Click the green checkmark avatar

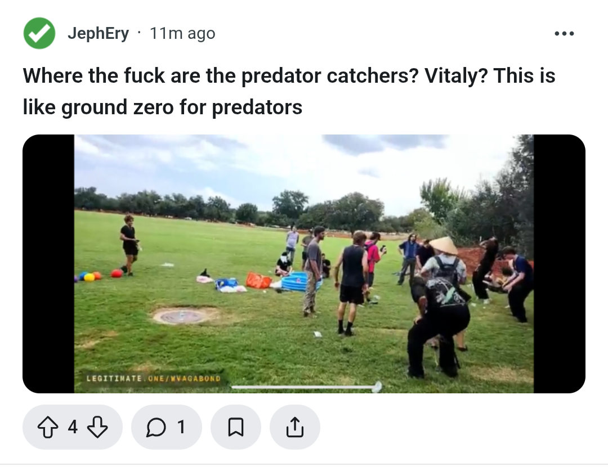click(39, 33)
